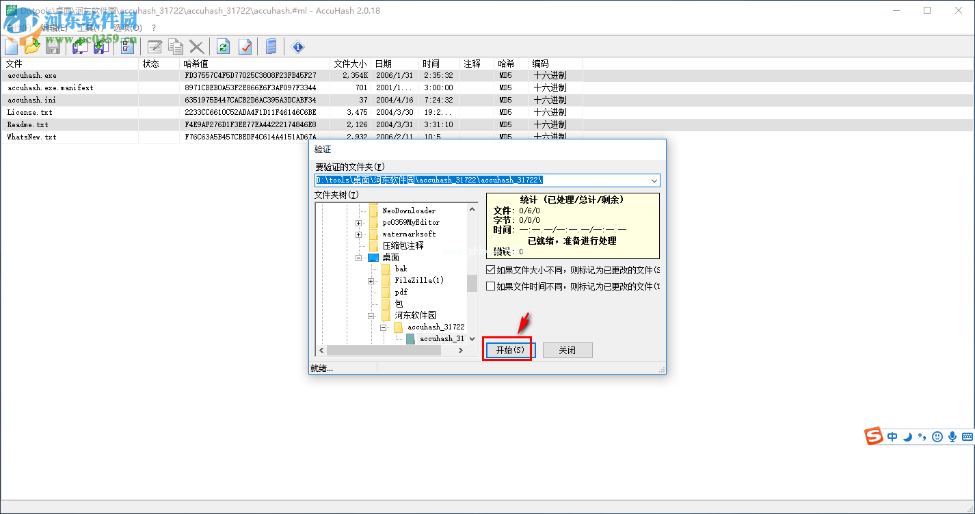Image resolution: width=975 pixels, height=514 pixels.
Task: Open the 工具(T) menu
Action: [x=91, y=28]
